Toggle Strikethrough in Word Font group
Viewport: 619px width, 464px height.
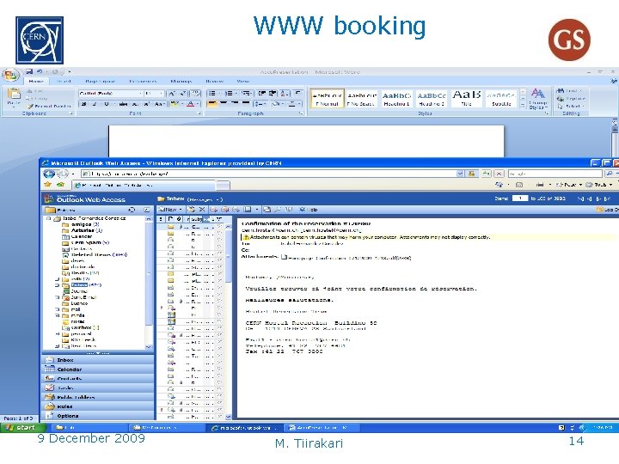(x=124, y=104)
